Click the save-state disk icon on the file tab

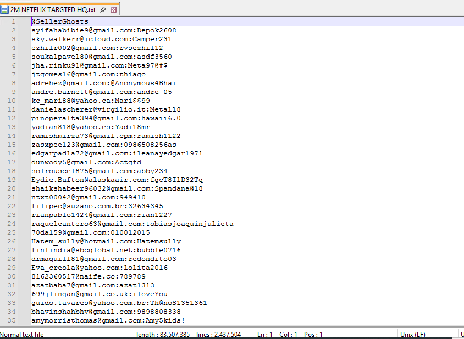pos(5,9)
